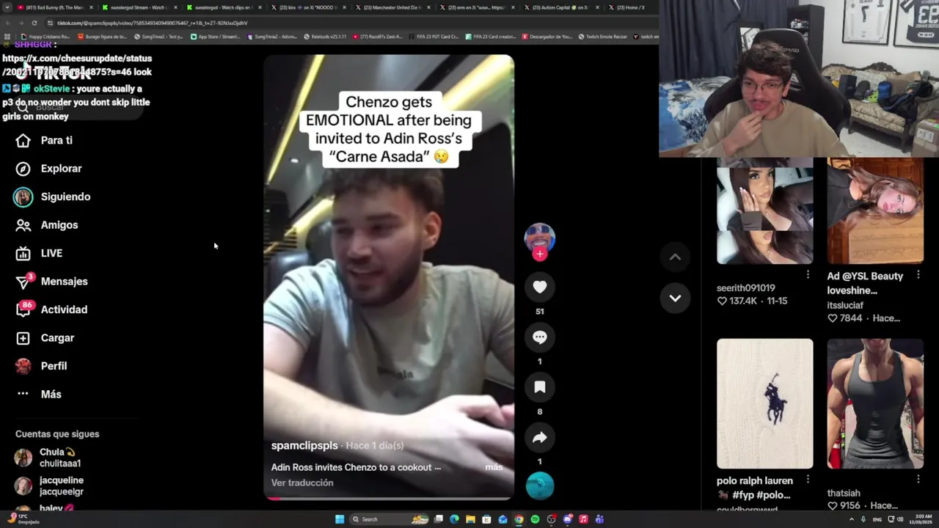Open the Twitch Emote Resizer bookmark
The height and width of the screenshot is (528, 939).
point(602,37)
